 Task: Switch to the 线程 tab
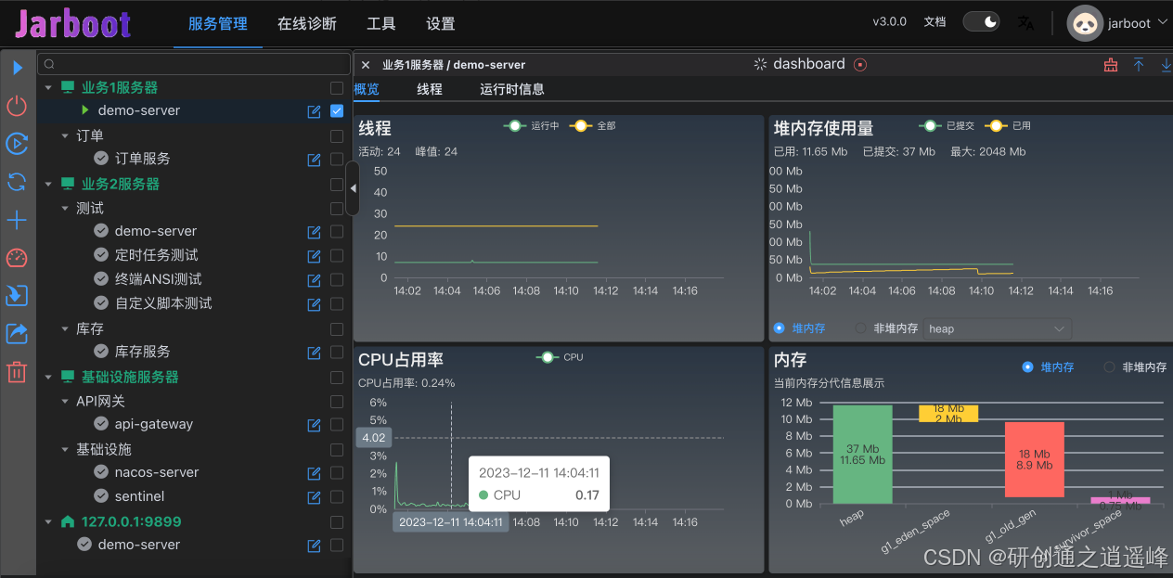coord(430,89)
